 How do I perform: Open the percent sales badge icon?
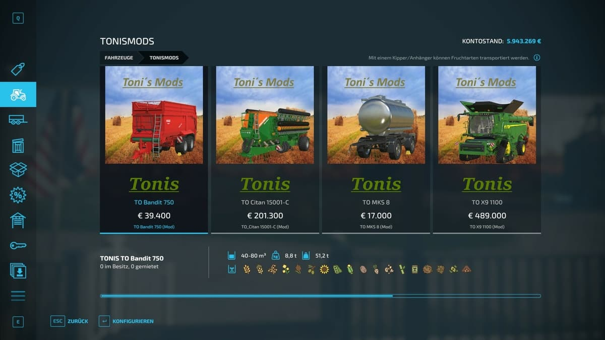pos(18,195)
